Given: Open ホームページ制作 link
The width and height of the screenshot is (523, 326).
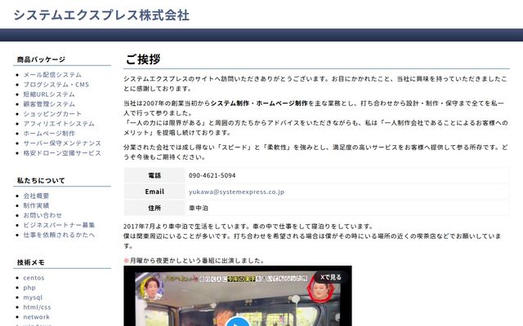Looking at the screenshot, I should tap(49, 134).
